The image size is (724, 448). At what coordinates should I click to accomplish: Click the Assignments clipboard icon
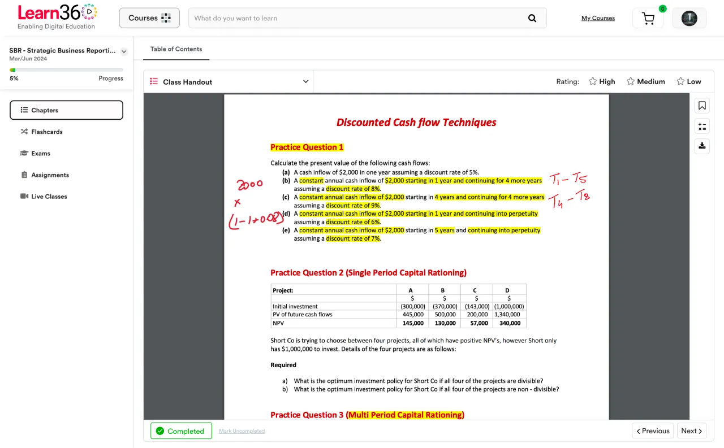click(24, 175)
